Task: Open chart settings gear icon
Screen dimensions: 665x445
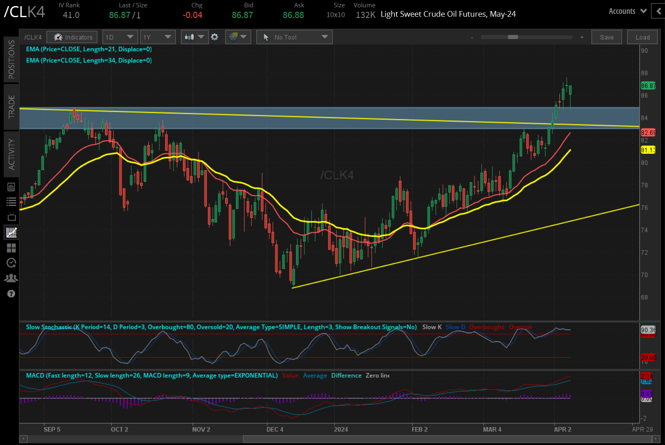Action: coord(215,37)
